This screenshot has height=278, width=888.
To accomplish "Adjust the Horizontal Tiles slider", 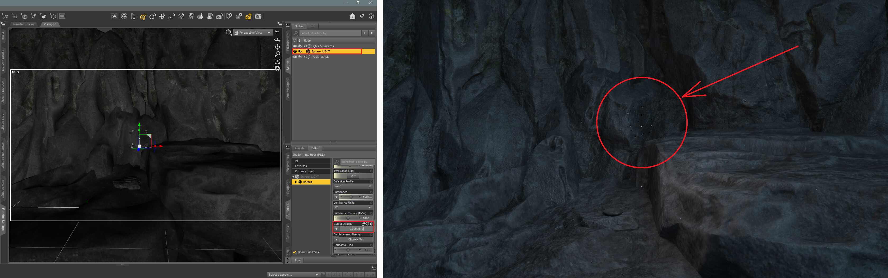I will click(347, 250).
